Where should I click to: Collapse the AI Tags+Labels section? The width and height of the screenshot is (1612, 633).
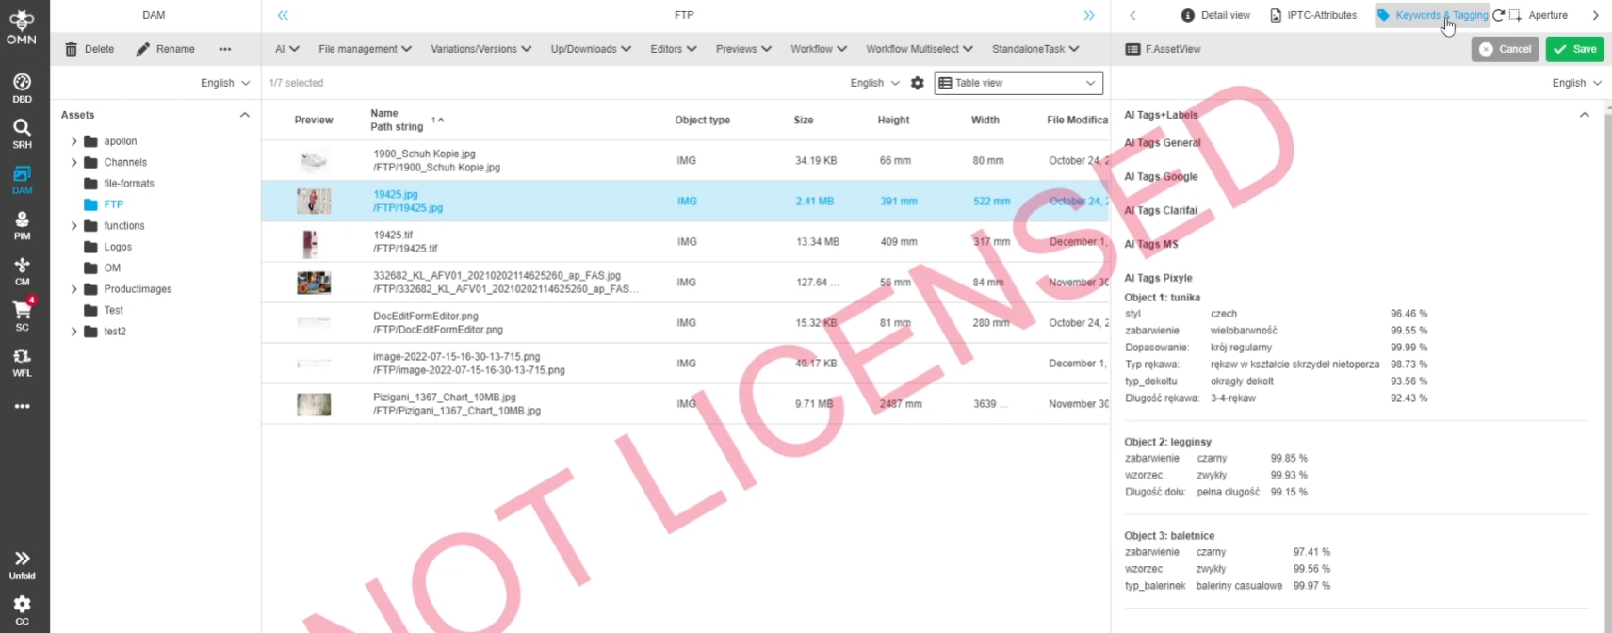pos(1585,115)
